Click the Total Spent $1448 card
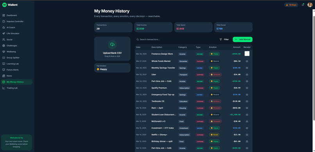315x152 pixels. click(193, 27)
